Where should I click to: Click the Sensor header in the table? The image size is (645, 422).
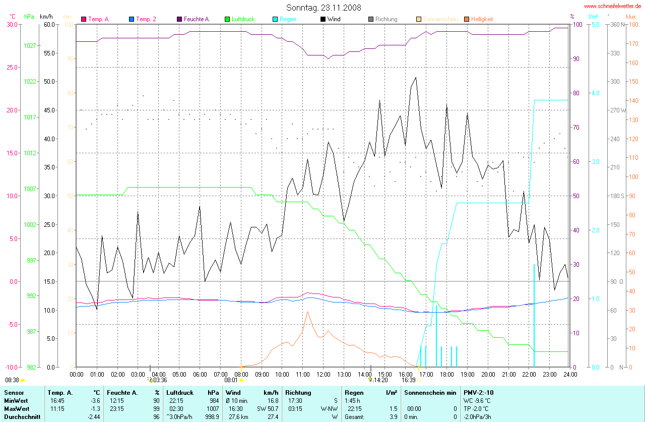pos(14,392)
